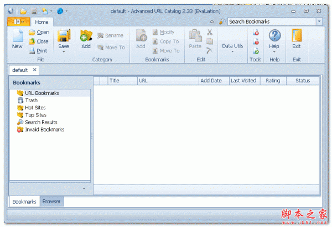Close the default document tab
332x227 pixels.
click(34, 70)
